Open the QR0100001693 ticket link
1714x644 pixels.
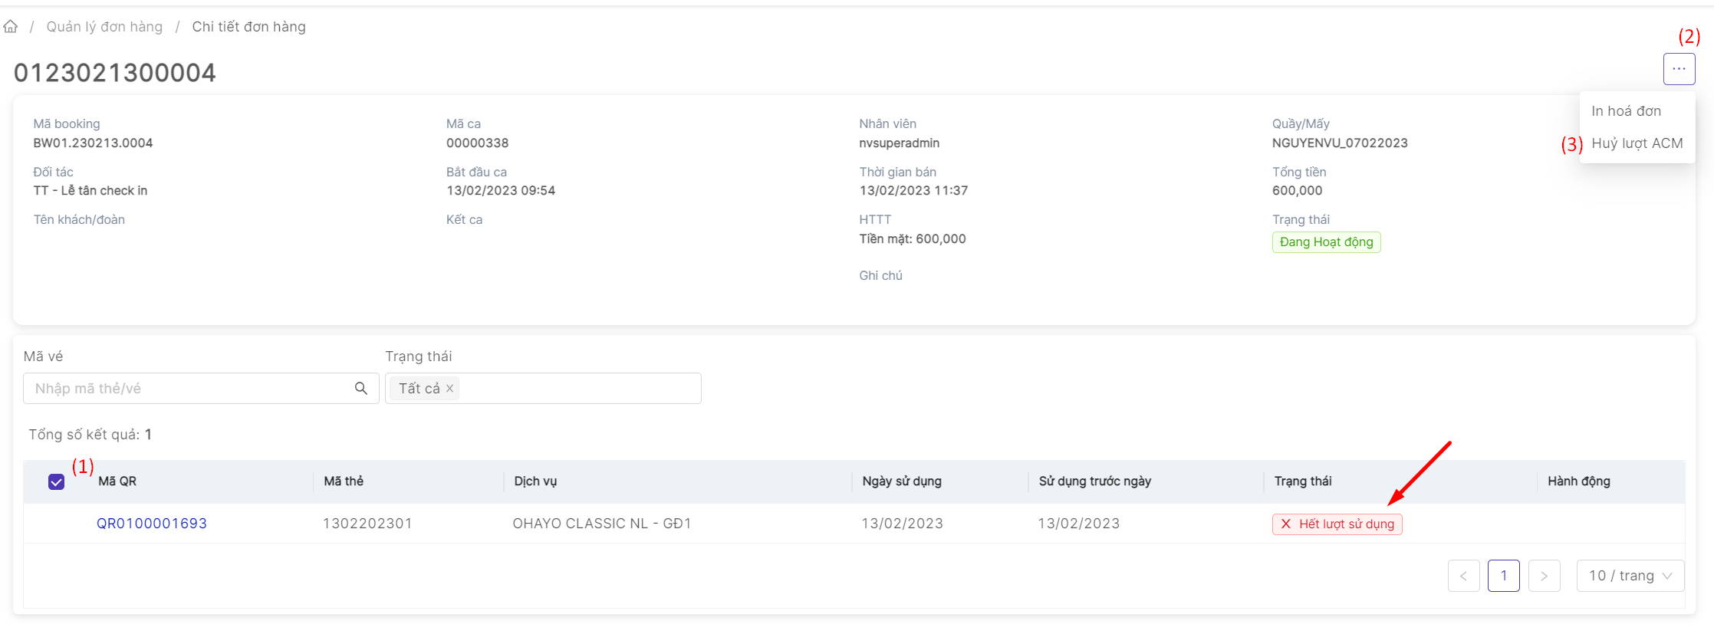pyautogui.click(x=152, y=524)
